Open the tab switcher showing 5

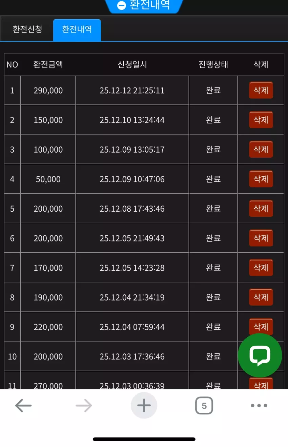(204, 406)
